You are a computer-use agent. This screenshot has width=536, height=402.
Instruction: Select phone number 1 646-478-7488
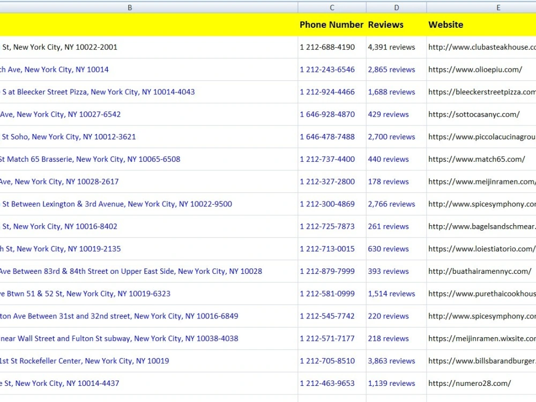(327, 137)
